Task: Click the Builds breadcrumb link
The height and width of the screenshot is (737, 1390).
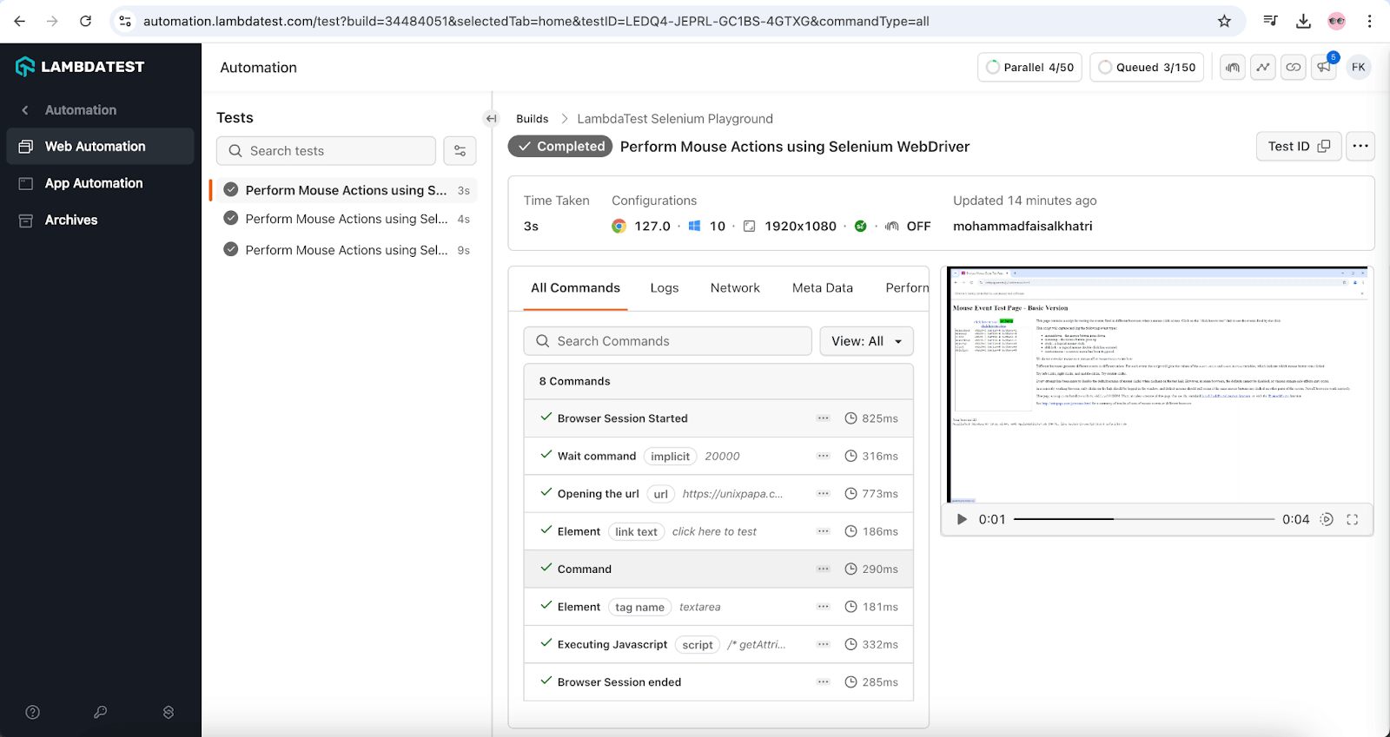Action: click(532, 119)
